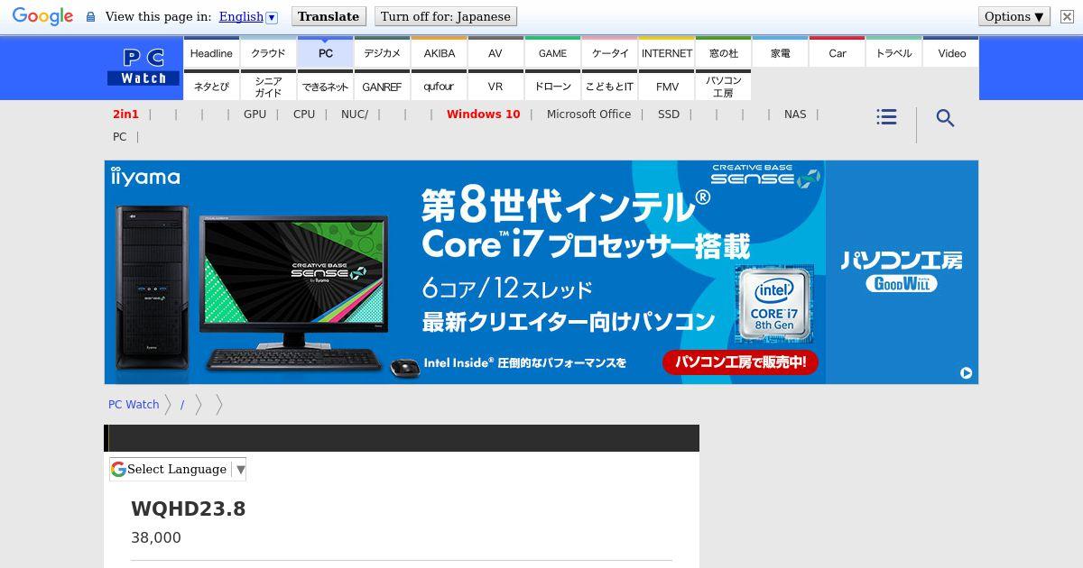Click the WQHD23.8 article heading
The width and height of the screenshot is (1083, 568).
[189, 508]
